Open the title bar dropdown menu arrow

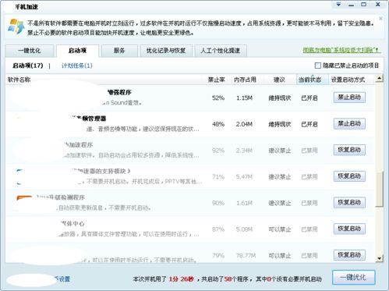pos(338,5)
